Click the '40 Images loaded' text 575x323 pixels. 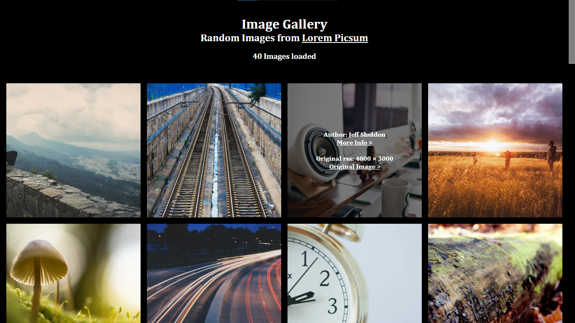point(284,56)
